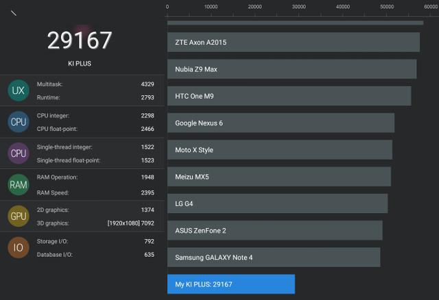Click the blue My KI PLUS: 29167 bar
This screenshot has height=300, width=439.
point(231,284)
